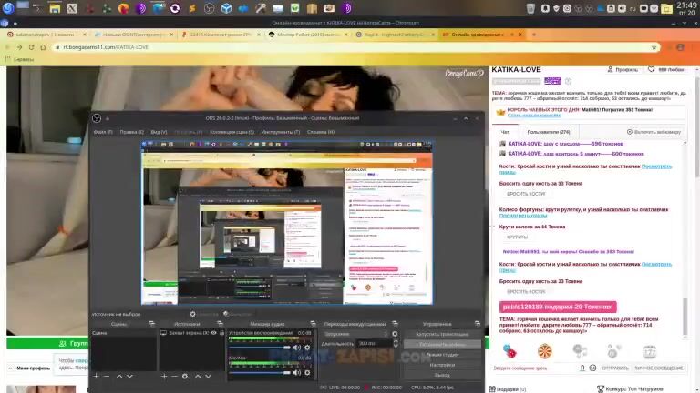
Task: Switch to the Users (274) chat tab
Action: coord(548,132)
